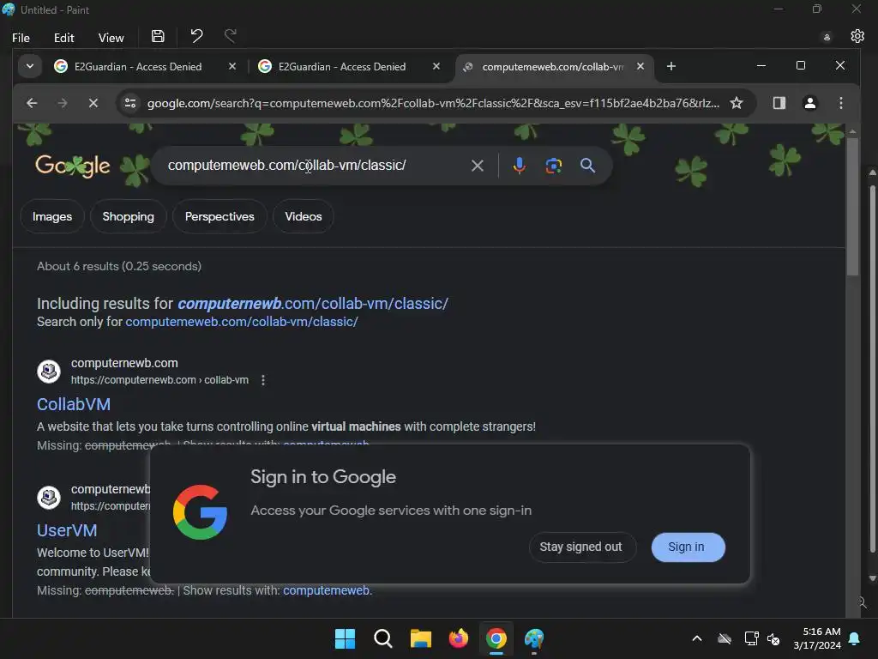The image size is (878, 659).
Task: Filter results by Videos
Action: coord(303,216)
